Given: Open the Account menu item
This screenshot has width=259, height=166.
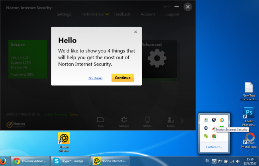Looking at the screenshot, I should click(148, 14).
